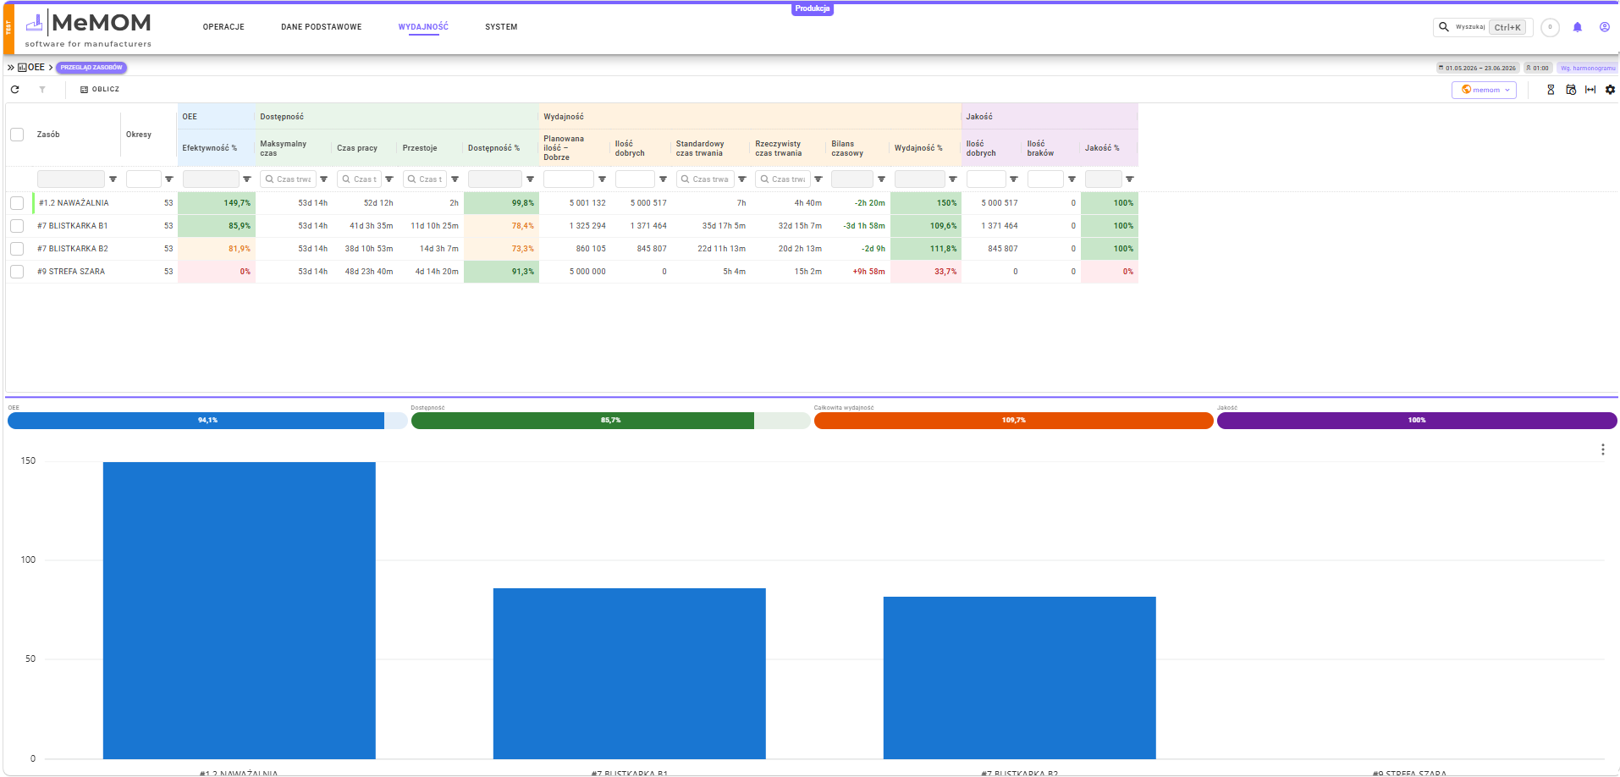Open filter operator for the Maksymalny czas column
The width and height of the screenshot is (1620, 777).
point(323,179)
